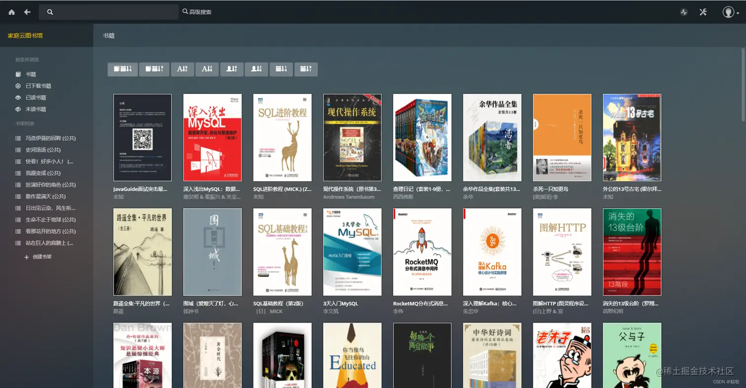The height and width of the screenshot is (388, 746).
Task: Open the 老夫子 comic cover
Action: click(x=562, y=356)
